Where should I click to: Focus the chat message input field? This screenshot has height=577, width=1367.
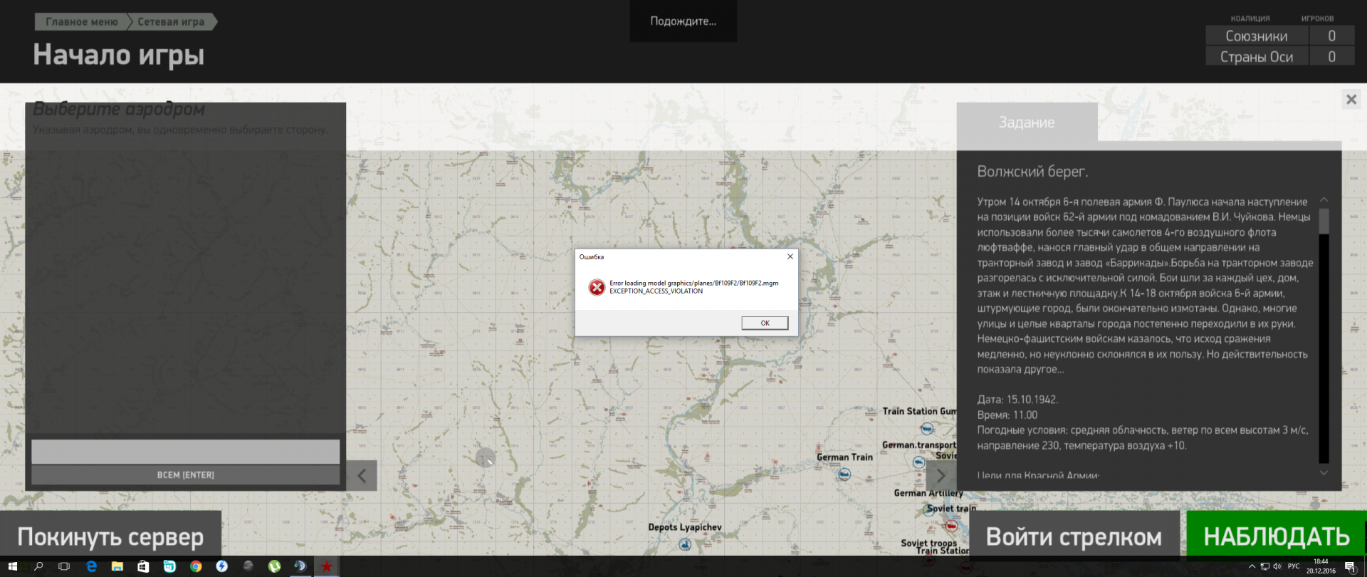coord(185,452)
